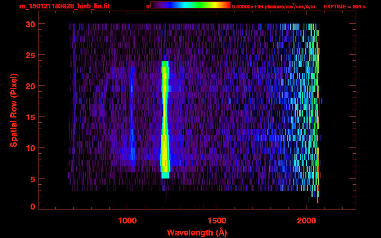Viewport: 381px width, 238px height.
Task: Click the bright green-yellow emission line near 1216 Å
Action: tap(165, 118)
